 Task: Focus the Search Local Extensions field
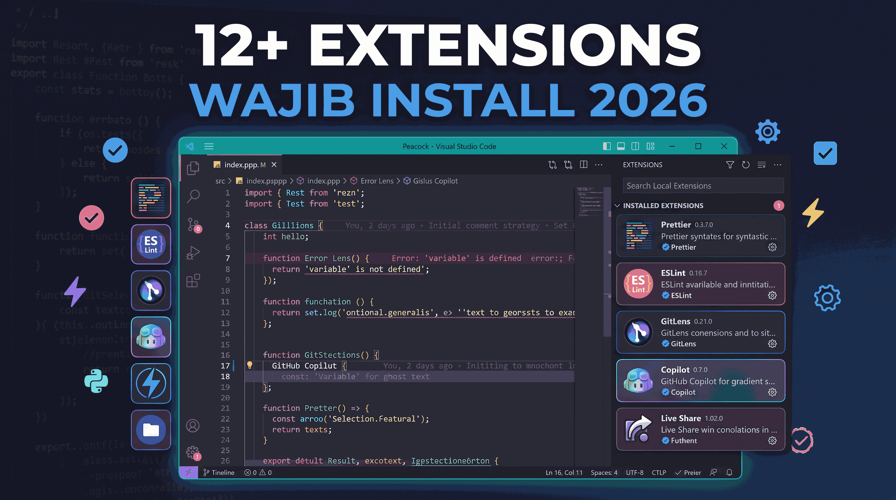pyautogui.click(x=703, y=186)
